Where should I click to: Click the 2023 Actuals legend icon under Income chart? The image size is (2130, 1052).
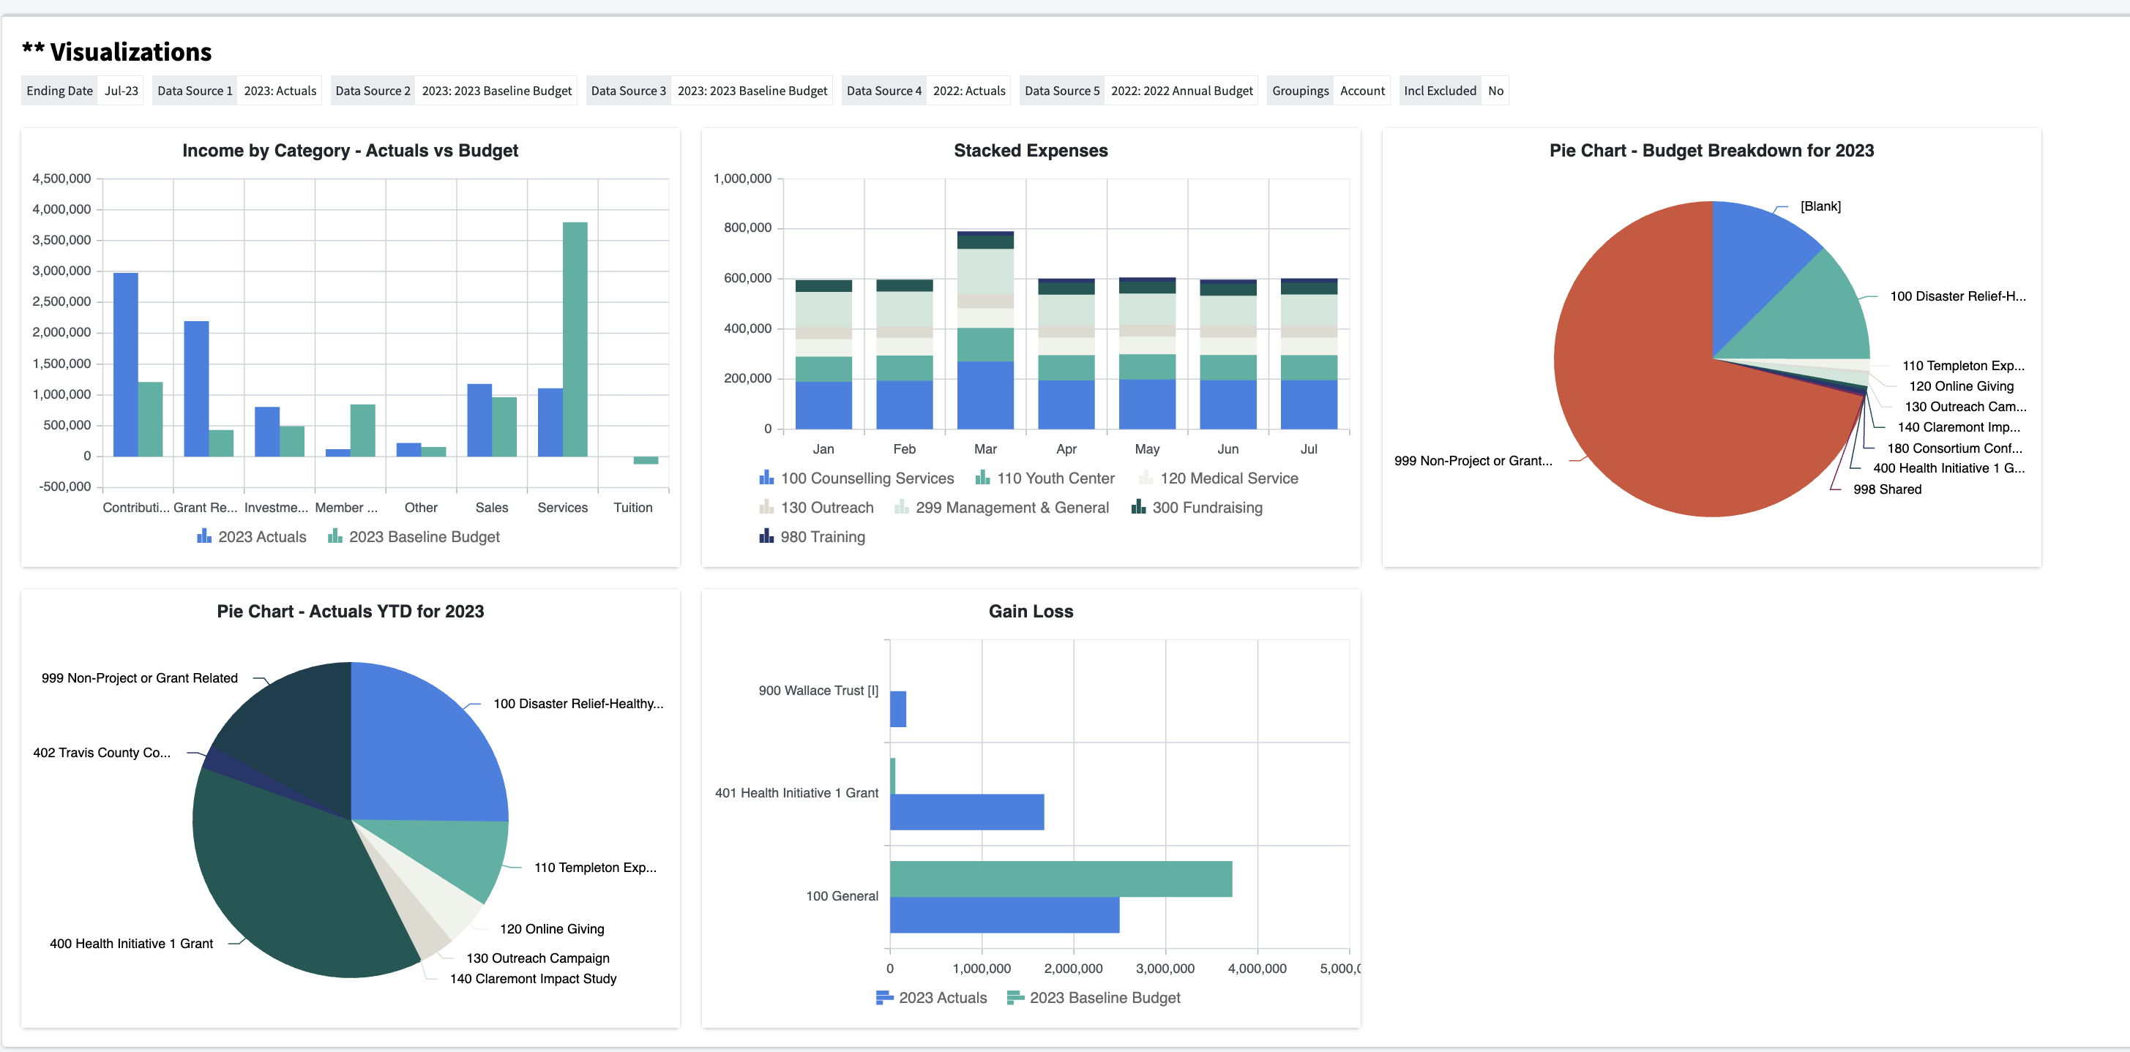[204, 536]
